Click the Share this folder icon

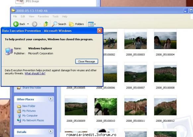pyautogui.click(x=19, y=88)
